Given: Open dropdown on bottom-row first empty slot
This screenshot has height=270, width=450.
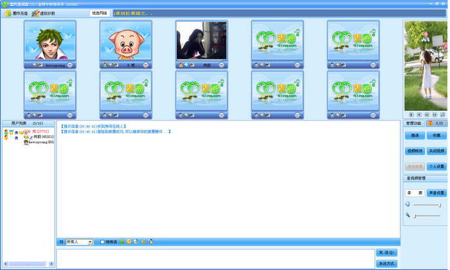Looking at the screenshot, I should [x=70, y=115].
